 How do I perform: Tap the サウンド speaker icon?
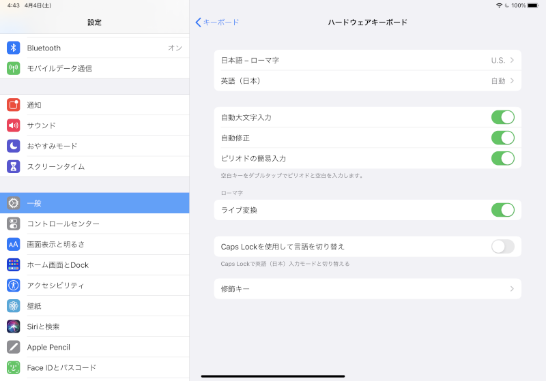click(x=13, y=125)
